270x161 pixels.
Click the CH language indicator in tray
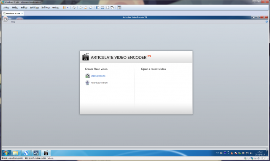217,153
